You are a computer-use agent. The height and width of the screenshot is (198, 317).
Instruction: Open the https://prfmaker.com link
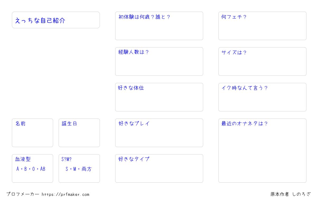pyautogui.click(x=66, y=195)
